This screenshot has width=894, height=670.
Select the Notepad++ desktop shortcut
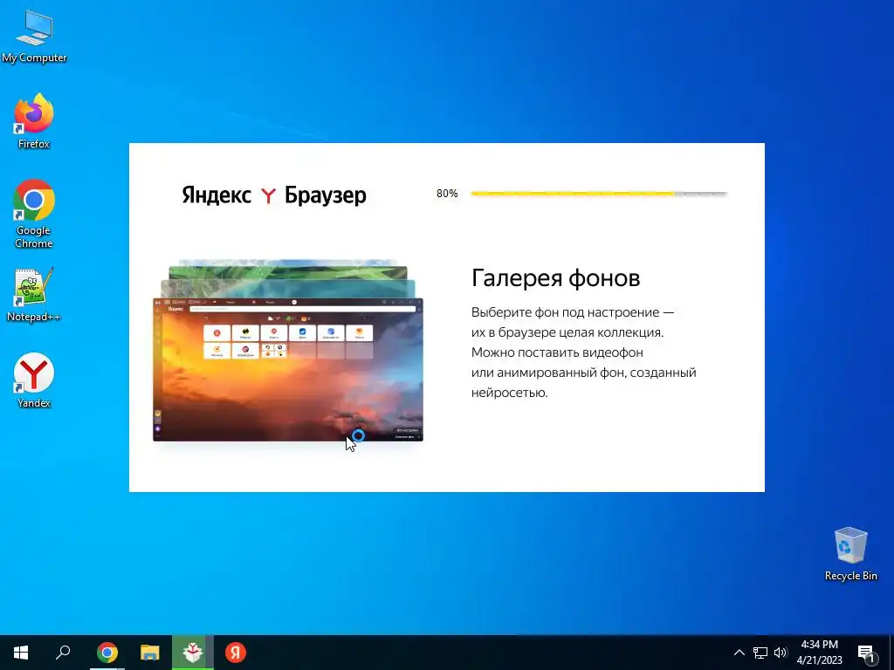click(x=34, y=295)
